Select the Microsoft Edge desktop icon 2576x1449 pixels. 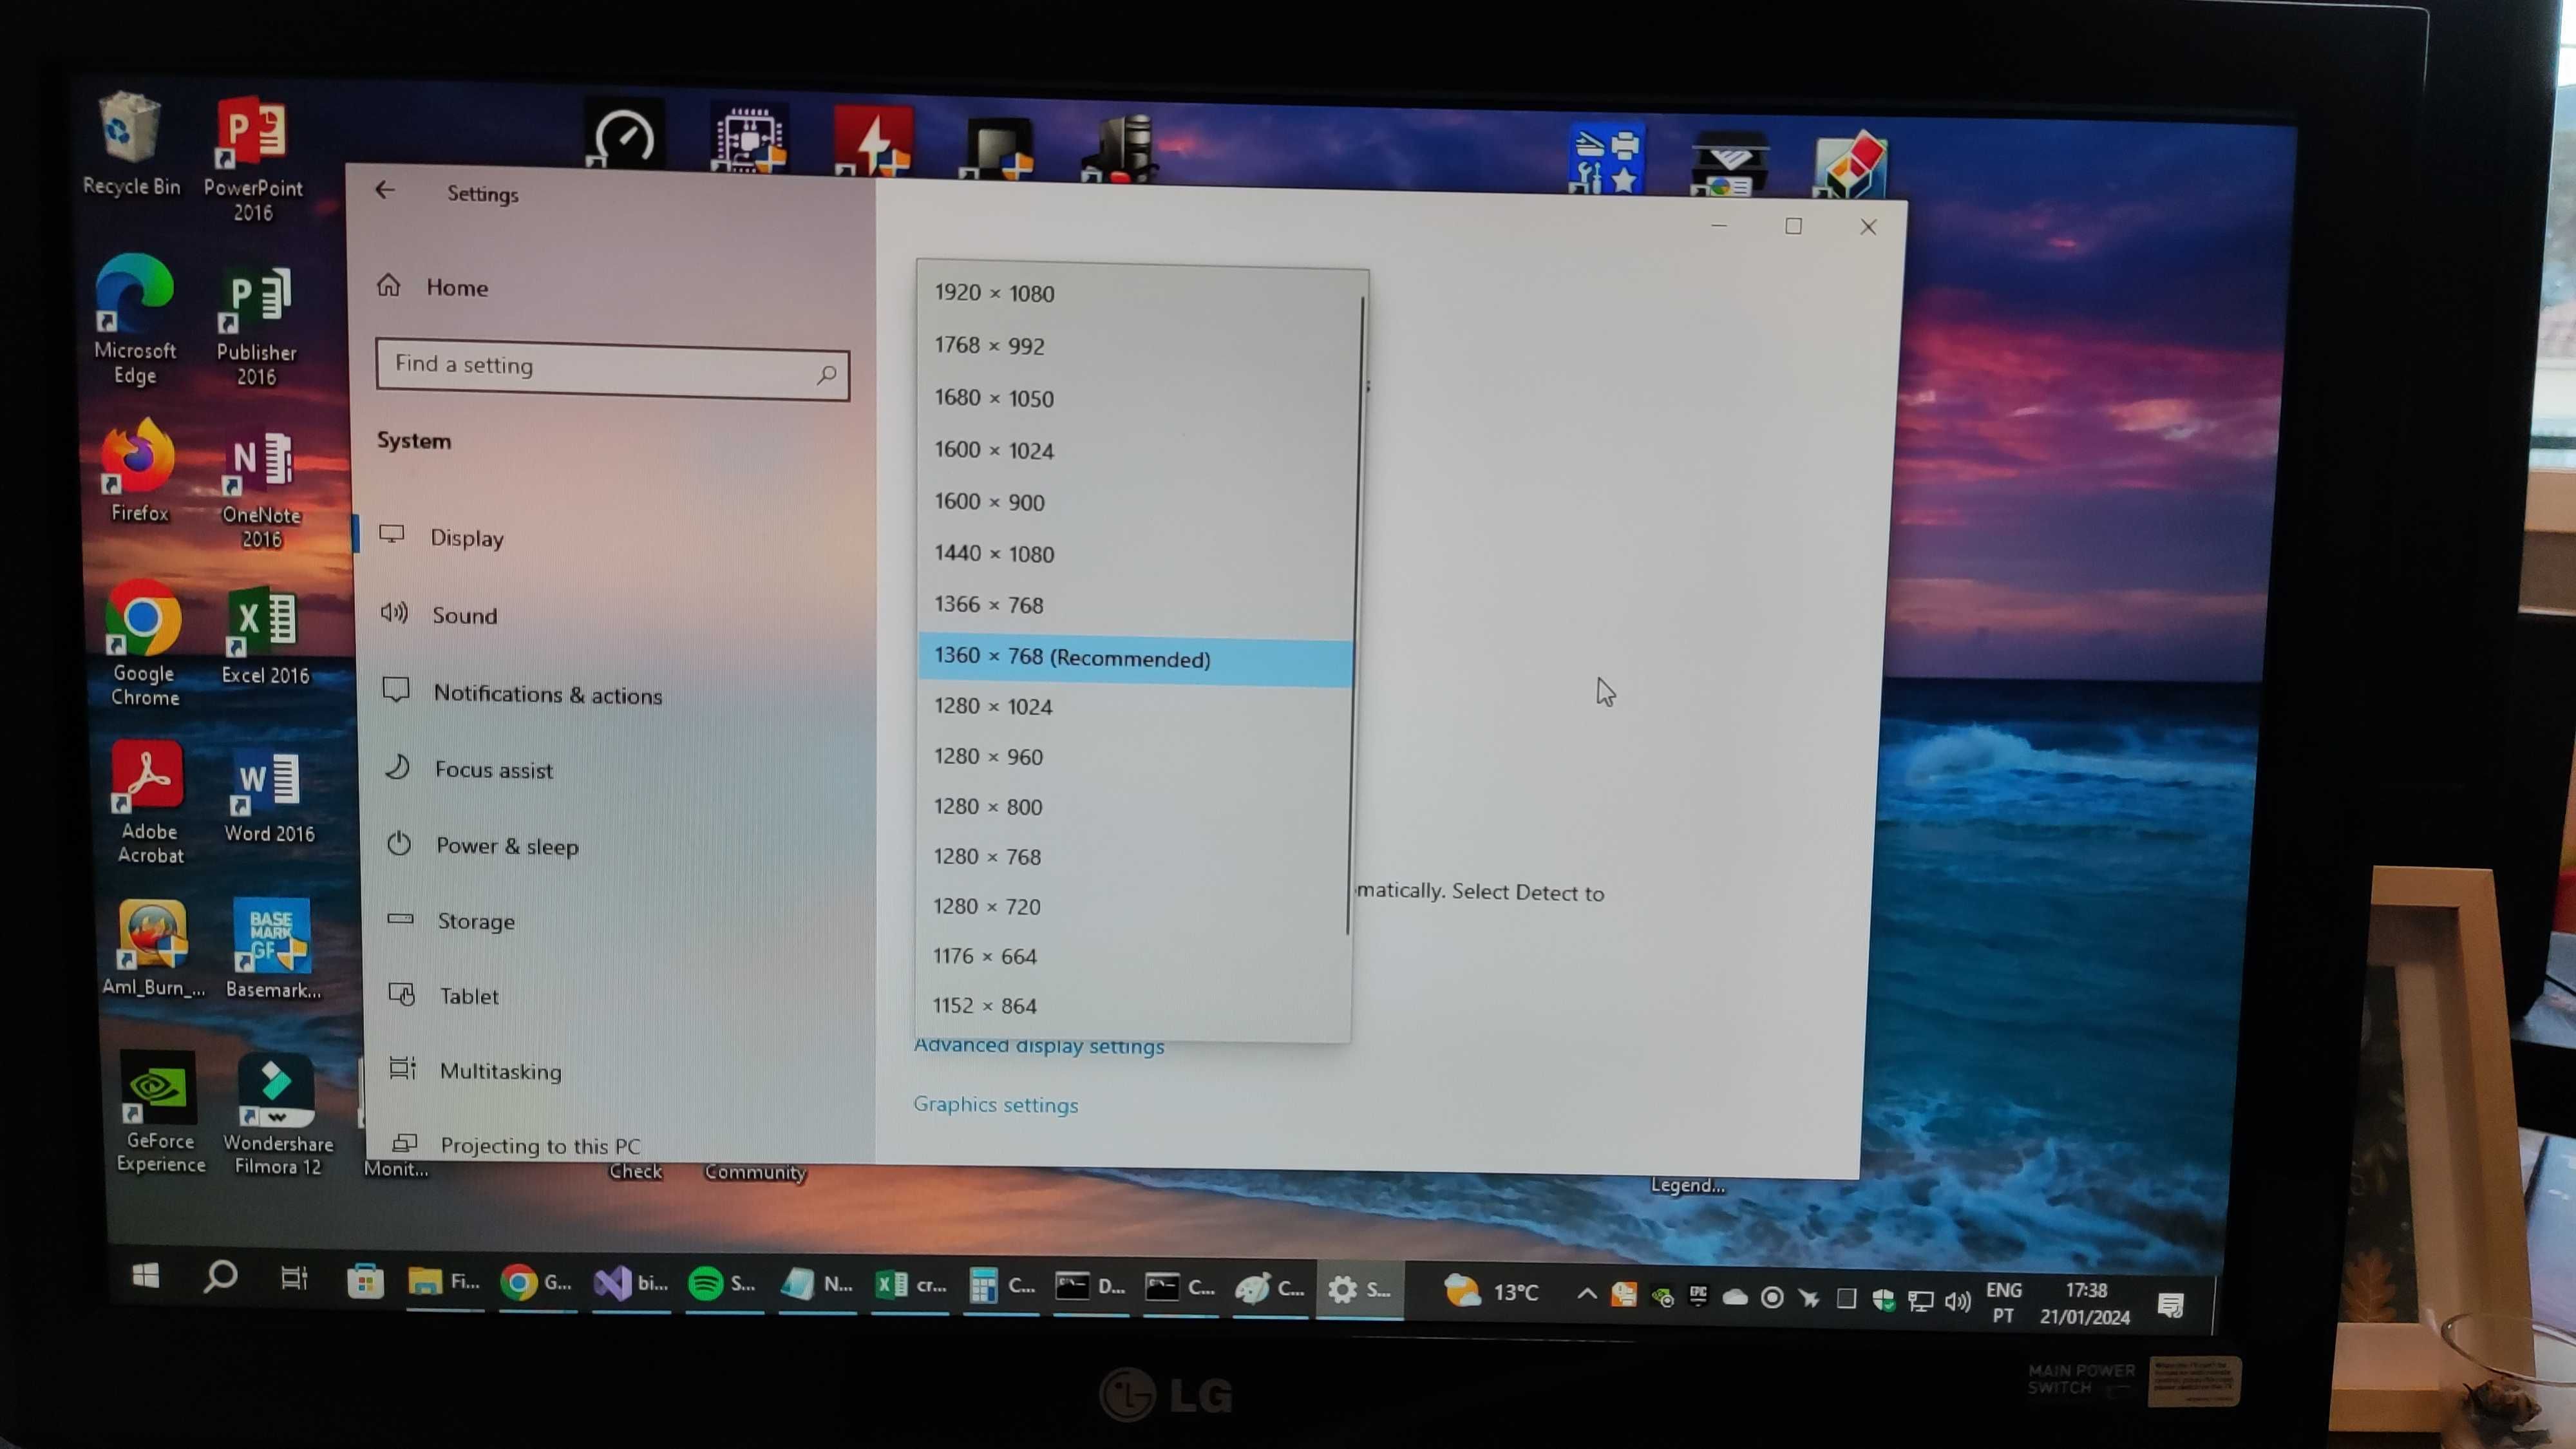click(134, 320)
